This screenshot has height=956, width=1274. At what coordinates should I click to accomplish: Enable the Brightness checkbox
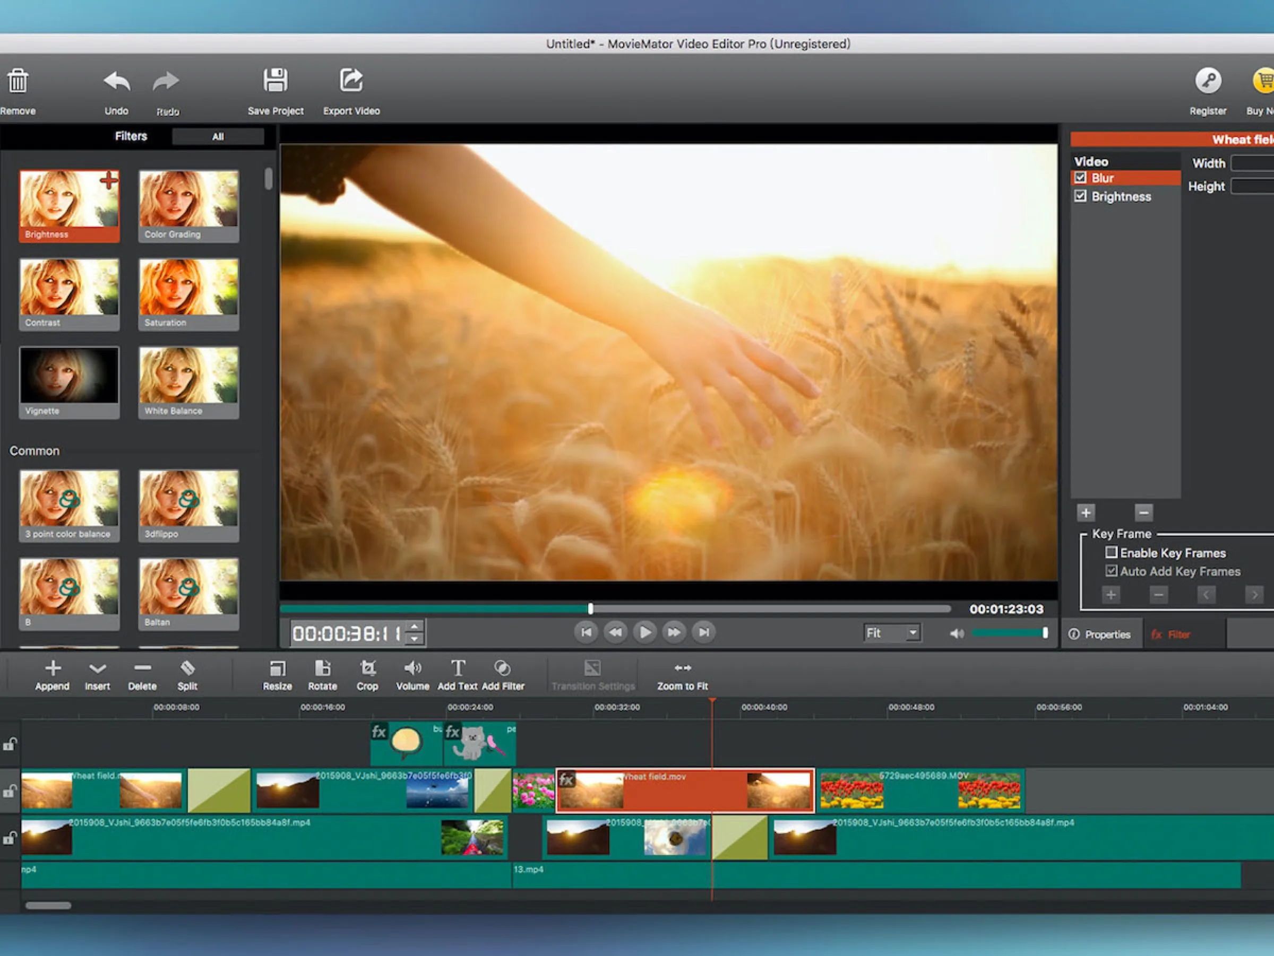click(1080, 197)
